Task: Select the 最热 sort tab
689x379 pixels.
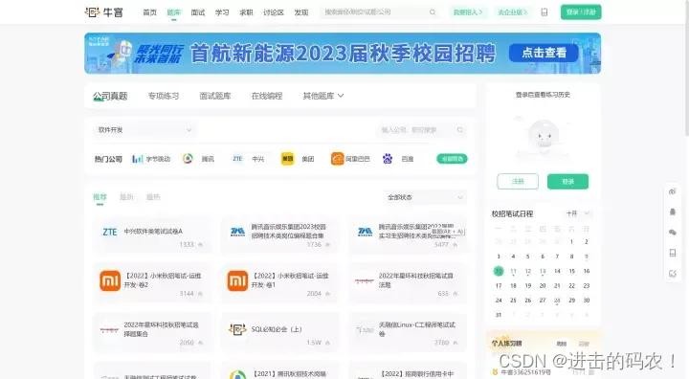Action: coord(153,197)
